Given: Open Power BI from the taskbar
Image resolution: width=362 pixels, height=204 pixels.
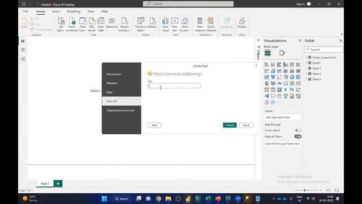Looking at the screenshot, I should pos(188,198).
